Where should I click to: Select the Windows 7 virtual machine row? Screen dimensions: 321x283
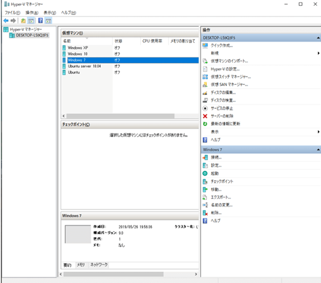[131, 60]
